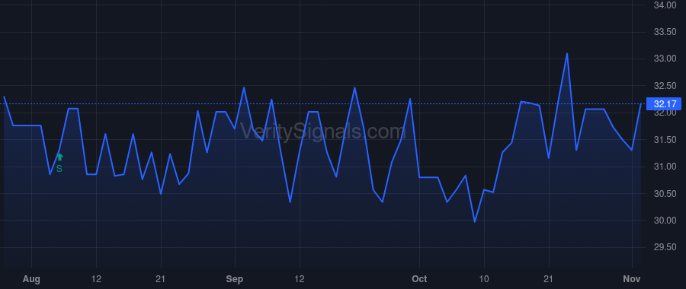Click the Oct date axis label
Viewport: 686px width, 289px height.
(x=419, y=279)
